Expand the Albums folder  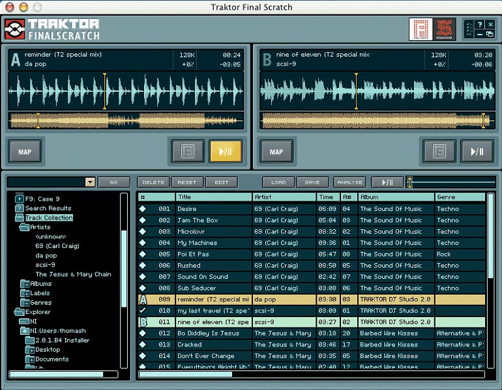pos(25,284)
